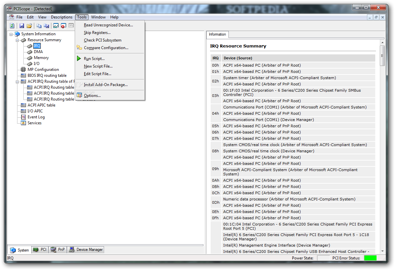Click the Information pane scrollbar thumb
Image resolution: width=395 pixels, height=270 pixels.
tap(382, 56)
